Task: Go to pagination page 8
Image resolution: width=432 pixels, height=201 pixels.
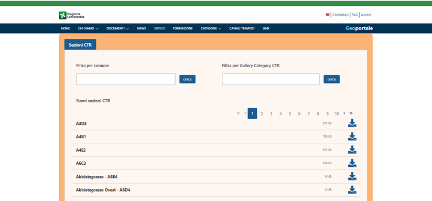Action: [x=318, y=113]
